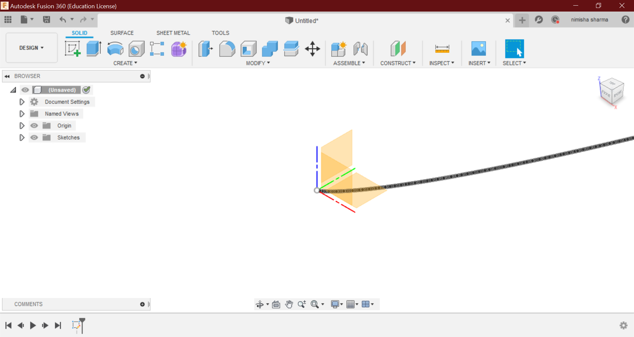Viewport: 634px width, 337px height.
Task: Jump to timeline end
Action: click(x=58, y=325)
